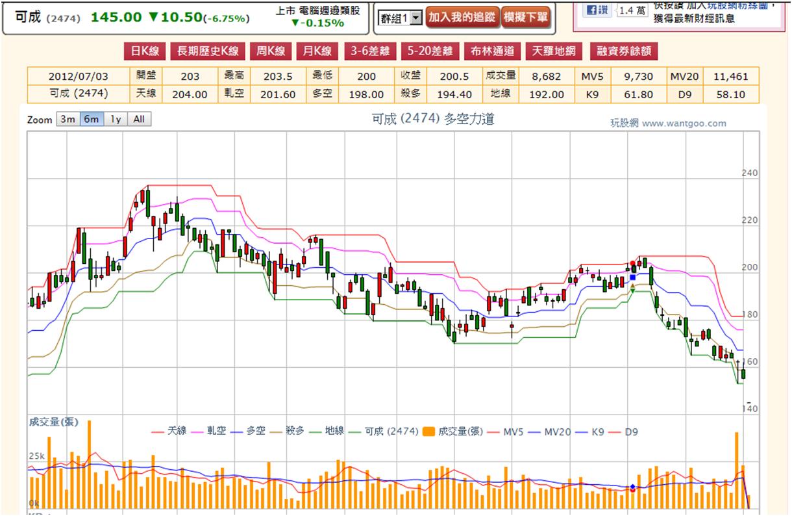This screenshot has height=516, width=792.
Task: Click the Facebook 讚 like button
Action: tap(597, 10)
